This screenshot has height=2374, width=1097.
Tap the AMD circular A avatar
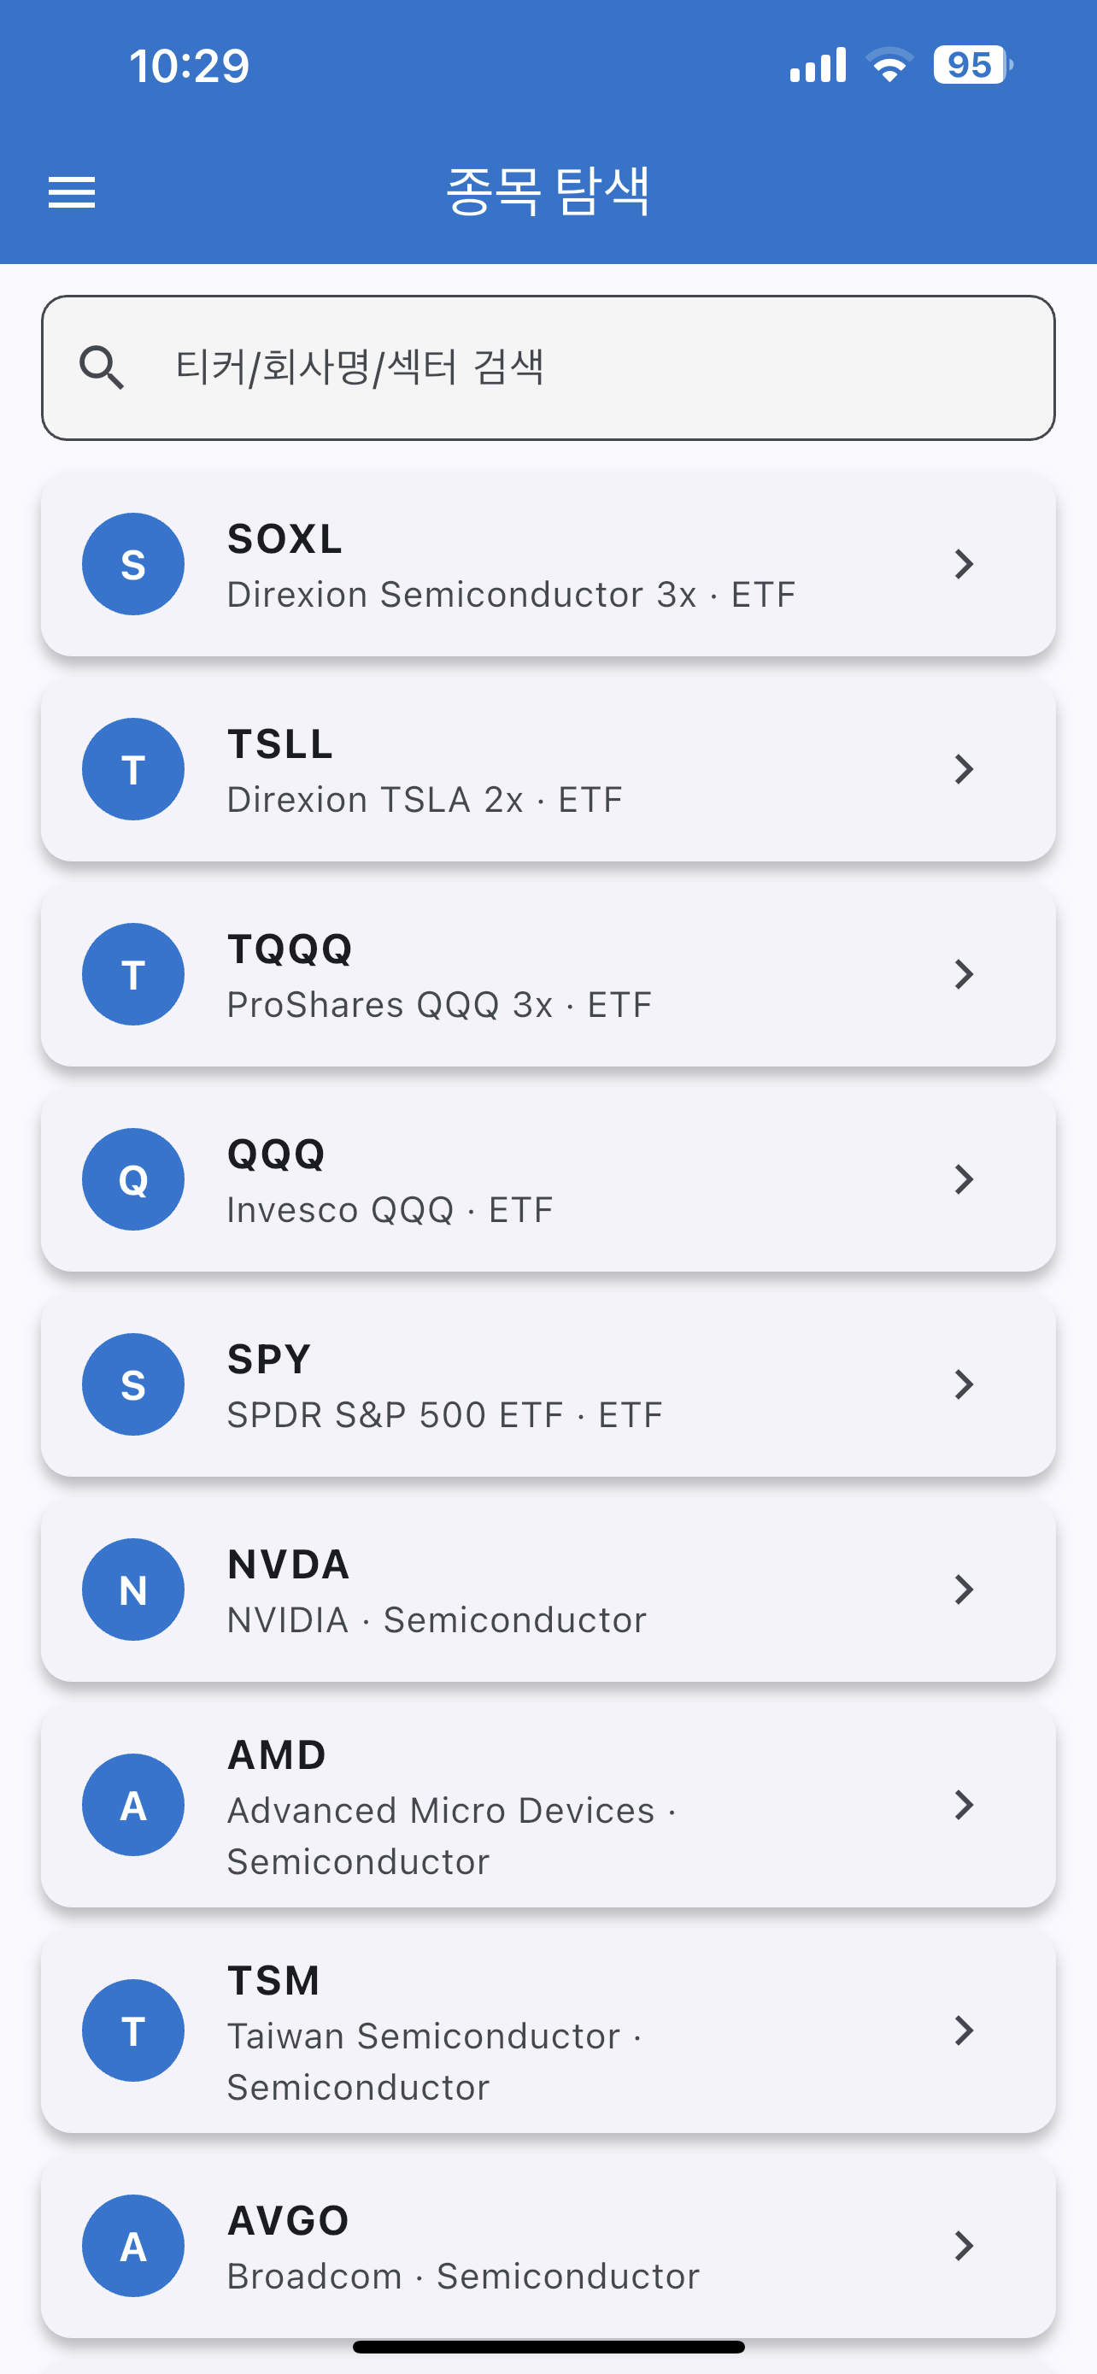click(133, 1805)
